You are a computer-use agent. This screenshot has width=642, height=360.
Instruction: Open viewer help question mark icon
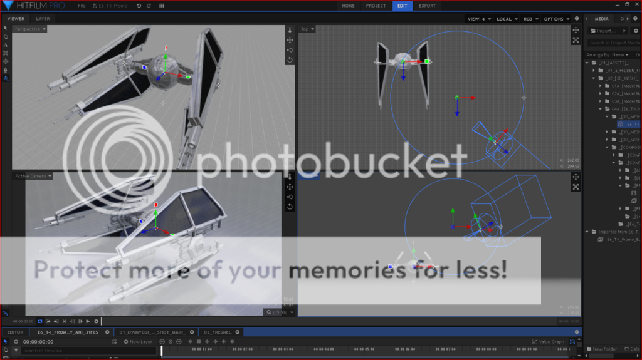pos(577,19)
